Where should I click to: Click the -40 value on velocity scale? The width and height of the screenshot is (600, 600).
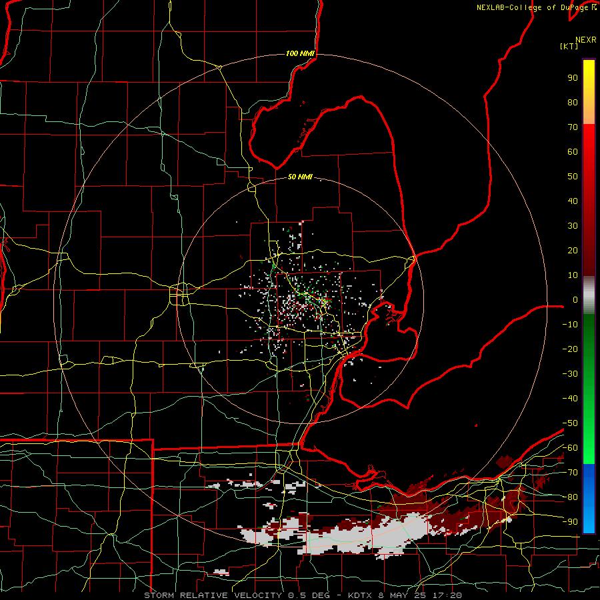pos(570,399)
